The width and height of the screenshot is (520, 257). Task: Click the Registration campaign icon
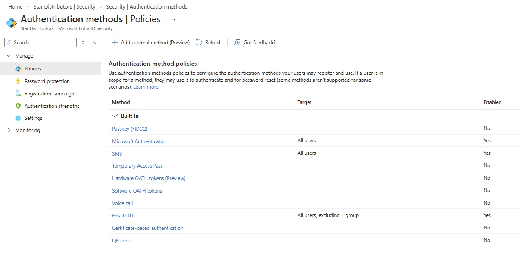[x=18, y=94]
